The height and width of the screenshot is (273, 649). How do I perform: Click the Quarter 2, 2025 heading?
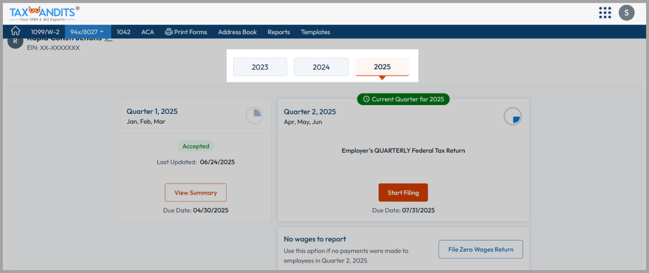tap(309, 112)
